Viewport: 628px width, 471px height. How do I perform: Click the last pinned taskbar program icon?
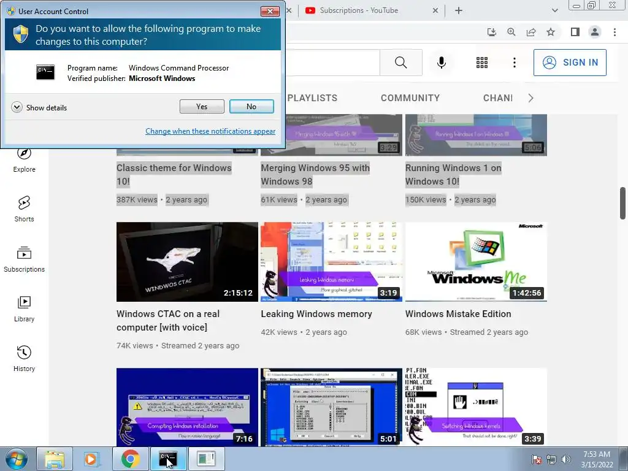point(206,459)
